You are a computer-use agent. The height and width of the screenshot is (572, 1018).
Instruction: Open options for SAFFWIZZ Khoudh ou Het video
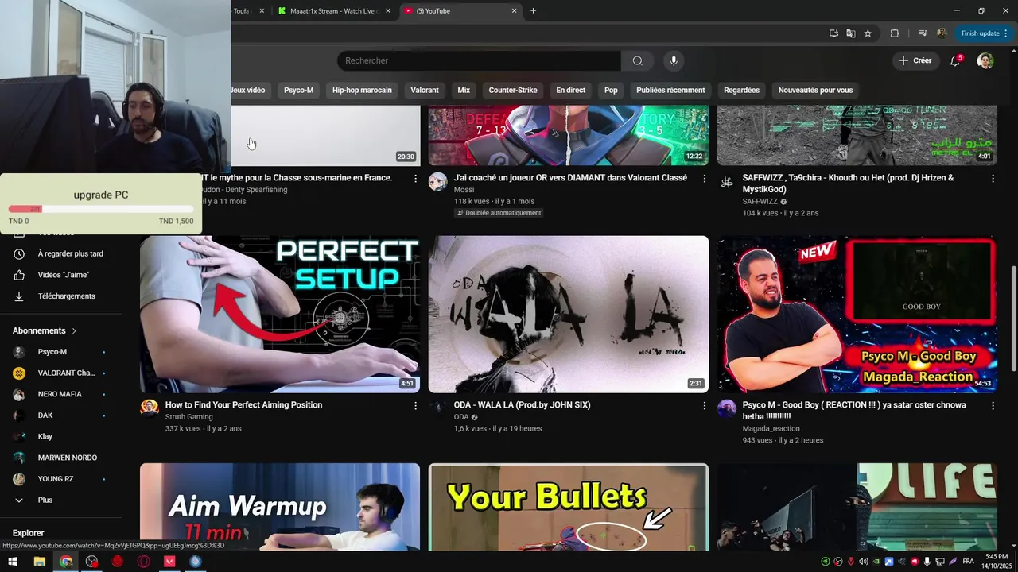[x=993, y=178]
